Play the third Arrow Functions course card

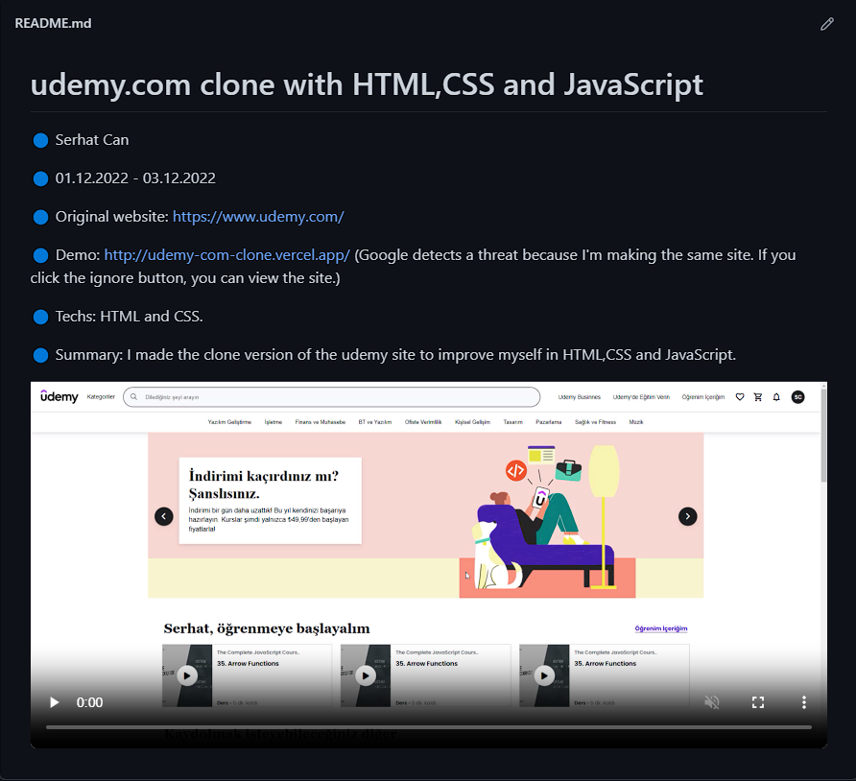coord(544,675)
